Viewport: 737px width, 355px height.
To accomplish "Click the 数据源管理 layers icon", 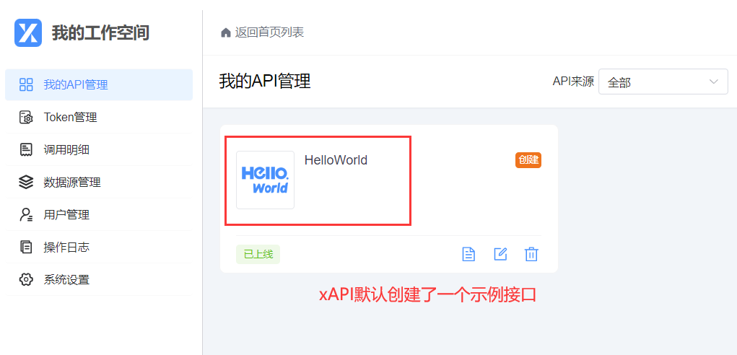I will (x=26, y=183).
